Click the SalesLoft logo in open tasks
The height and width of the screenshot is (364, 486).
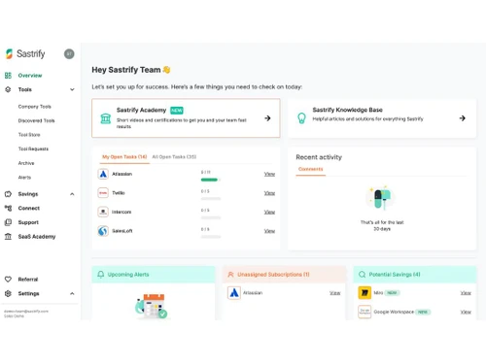[103, 231]
